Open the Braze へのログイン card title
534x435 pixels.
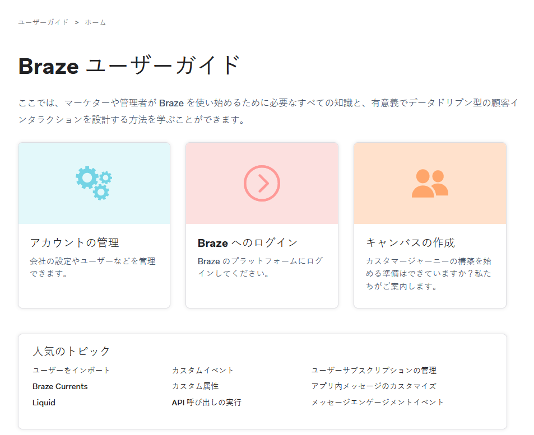pyautogui.click(x=248, y=242)
